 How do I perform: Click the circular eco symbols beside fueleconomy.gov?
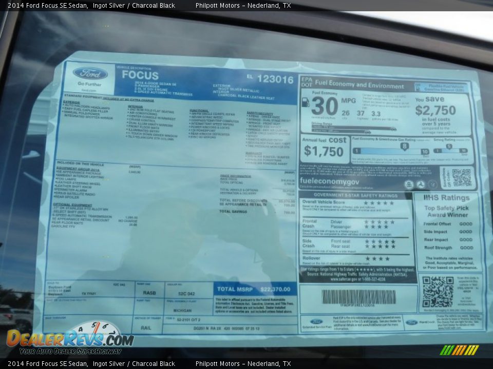421,183
